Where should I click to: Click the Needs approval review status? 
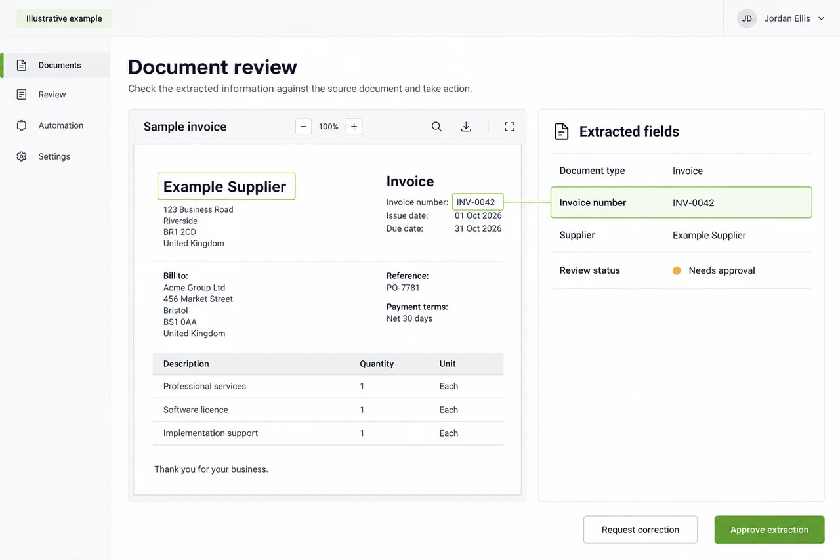(x=714, y=270)
